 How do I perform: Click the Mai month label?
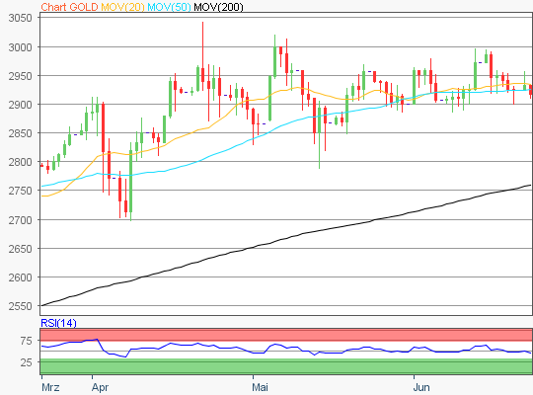(x=260, y=387)
